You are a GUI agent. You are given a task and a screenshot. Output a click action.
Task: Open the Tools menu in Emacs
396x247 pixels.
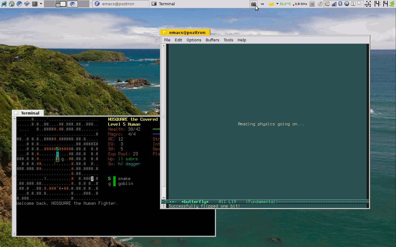coord(228,40)
